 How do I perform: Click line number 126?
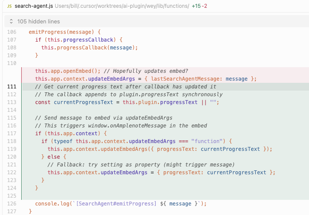(x=12, y=204)
